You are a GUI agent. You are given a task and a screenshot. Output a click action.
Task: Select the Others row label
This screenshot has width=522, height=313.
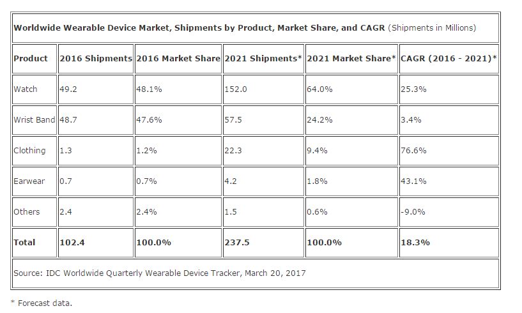point(27,211)
